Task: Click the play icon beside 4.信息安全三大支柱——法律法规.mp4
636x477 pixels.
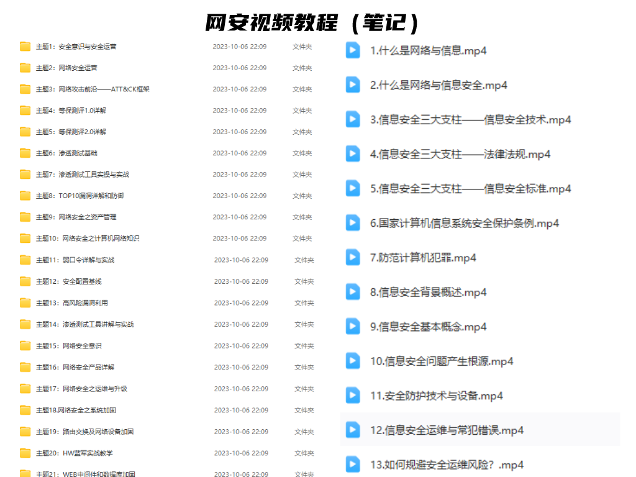Action: click(353, 154)
